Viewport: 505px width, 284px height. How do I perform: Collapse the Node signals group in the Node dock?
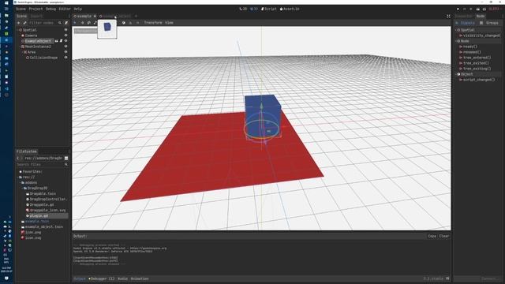(x=456, y=41)
